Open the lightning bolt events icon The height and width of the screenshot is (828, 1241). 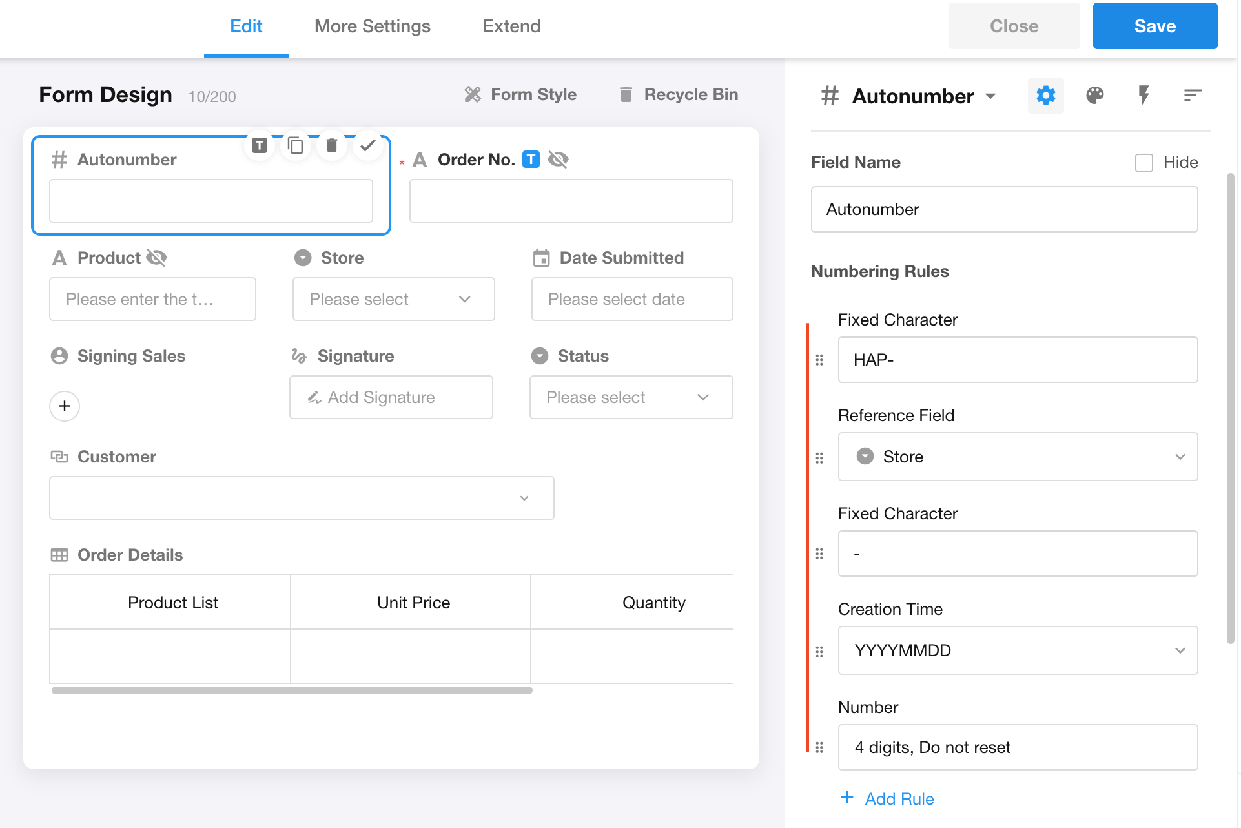click(1144, 96)
